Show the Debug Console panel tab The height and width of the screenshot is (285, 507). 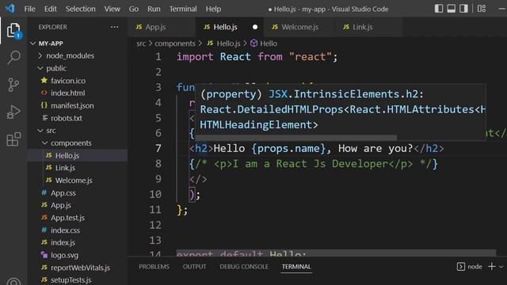coord(244,267)
